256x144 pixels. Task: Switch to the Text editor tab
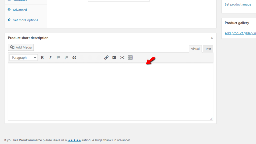(208, 49)
